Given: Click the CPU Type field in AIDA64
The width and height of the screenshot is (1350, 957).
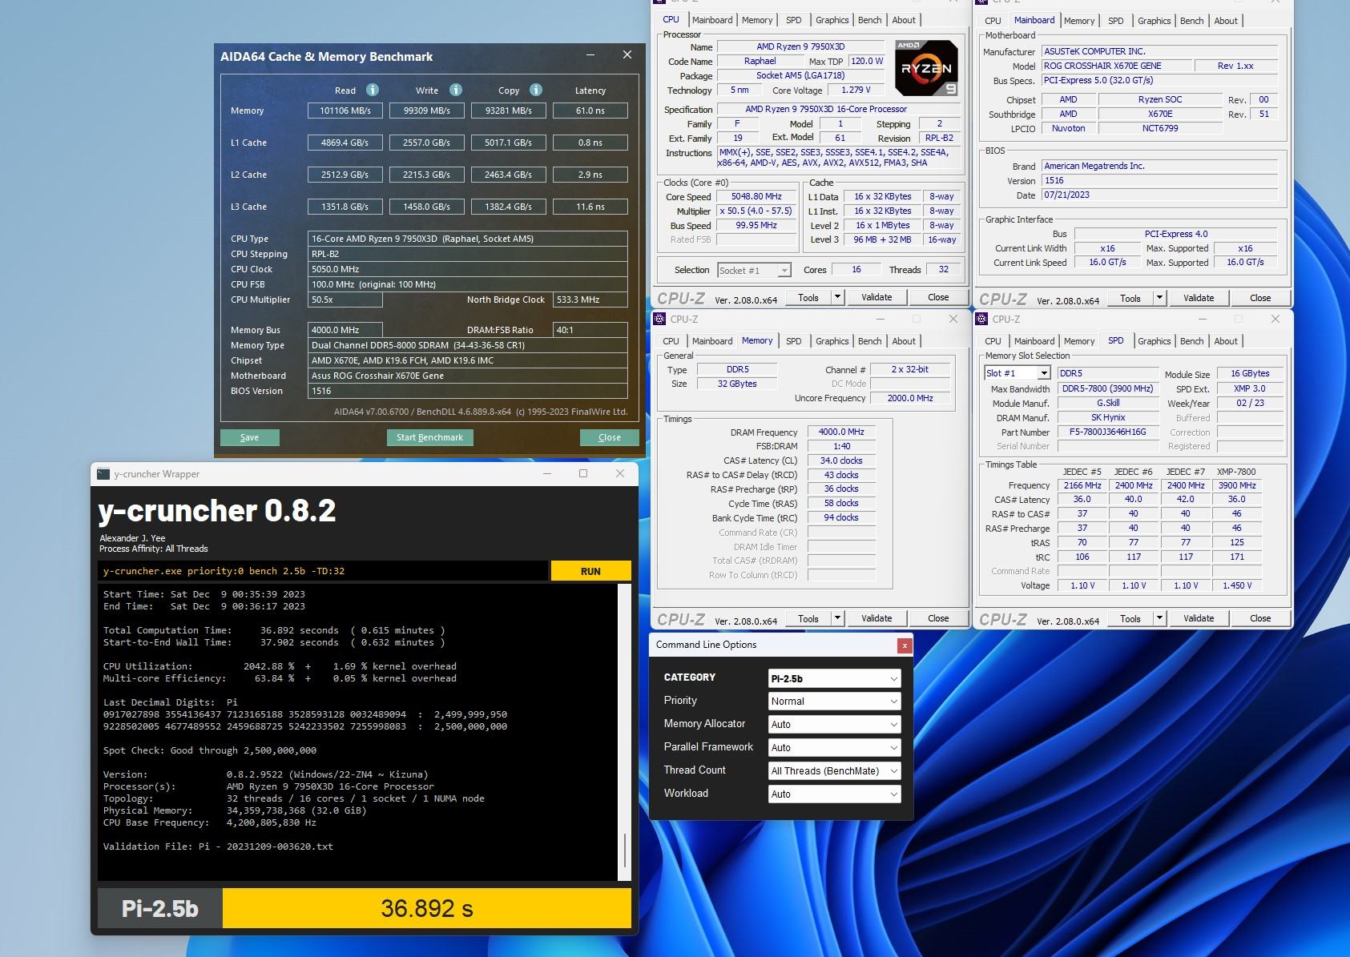Looking at the screenshot, I should pyautogui.click(x=468, y=239).
